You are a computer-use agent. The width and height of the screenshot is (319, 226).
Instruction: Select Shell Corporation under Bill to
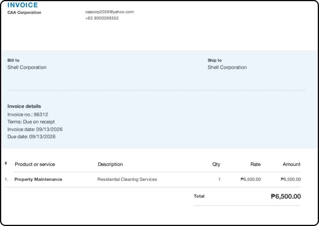pyautogui.click(x=27, y=67)
